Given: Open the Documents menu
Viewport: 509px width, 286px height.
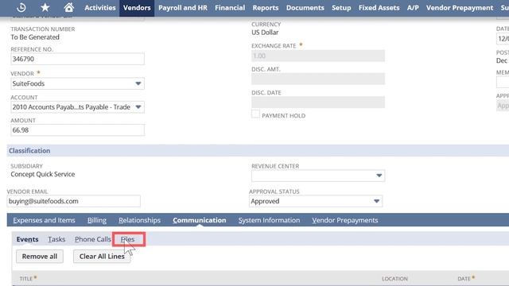Looking at the screenshot, I should click(x=305, y=8).
